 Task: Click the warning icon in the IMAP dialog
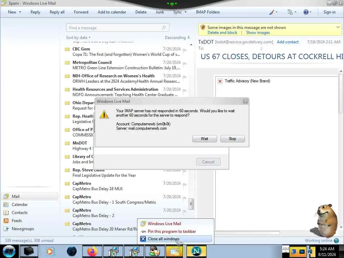coord(104,115)
